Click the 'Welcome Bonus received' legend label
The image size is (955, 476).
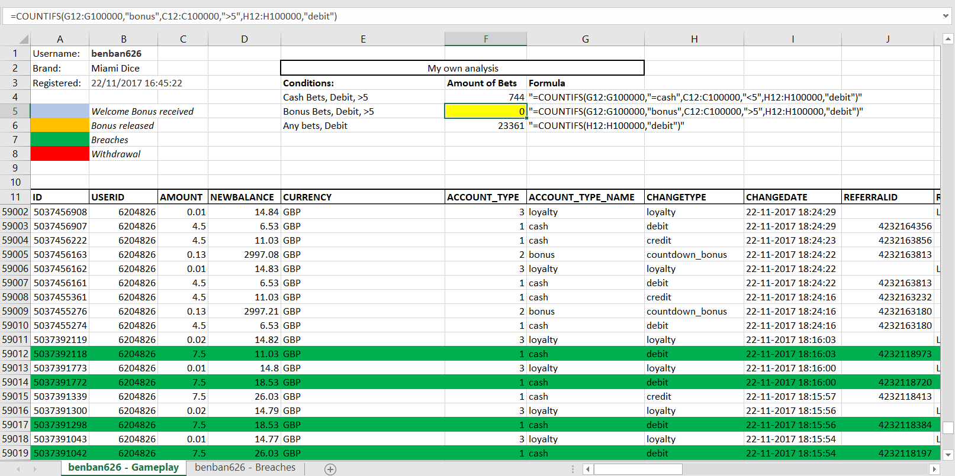(x=142, y=111)
